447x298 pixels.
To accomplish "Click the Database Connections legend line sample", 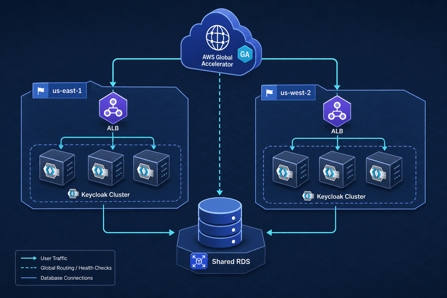I will click(29, 278).
